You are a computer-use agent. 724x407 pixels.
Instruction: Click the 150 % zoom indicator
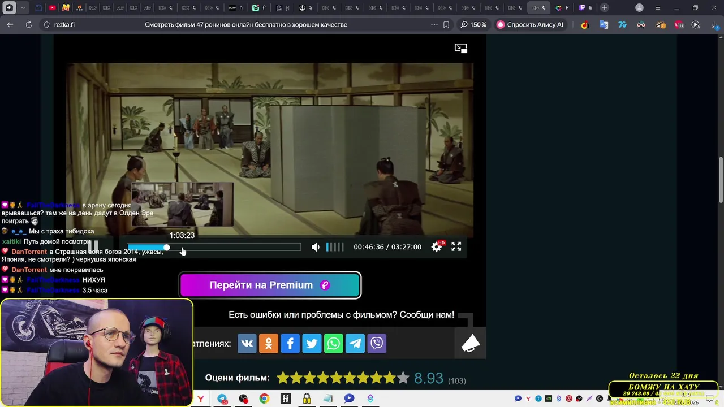pos(473,25)
